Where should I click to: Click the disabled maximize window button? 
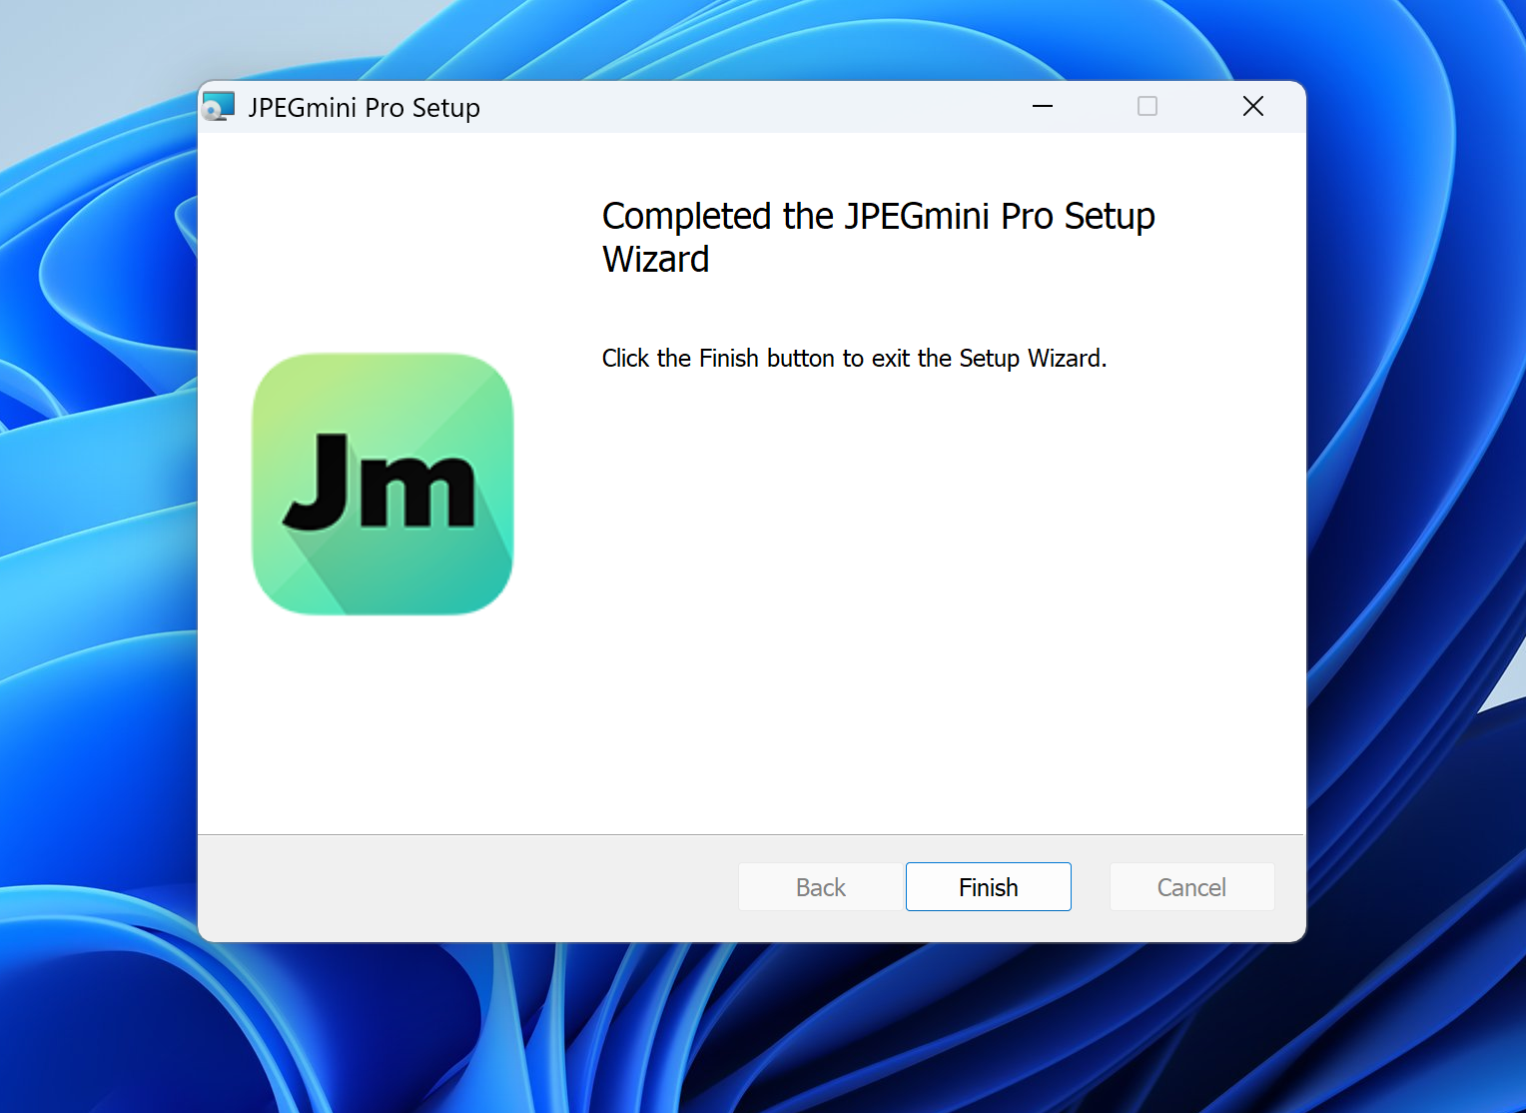pyautogui.click(x=1147, y=107)
